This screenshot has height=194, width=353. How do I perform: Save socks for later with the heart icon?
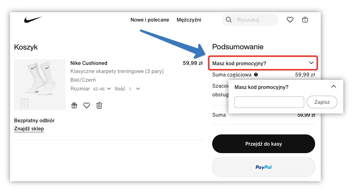pyautogui.click(x=87, y=105)
